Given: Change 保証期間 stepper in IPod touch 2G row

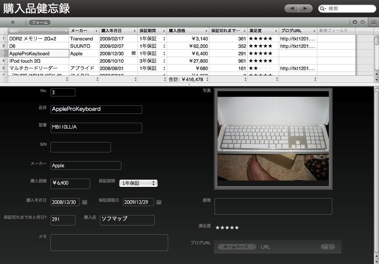Looking at the screenshot, I should point(164,61).
